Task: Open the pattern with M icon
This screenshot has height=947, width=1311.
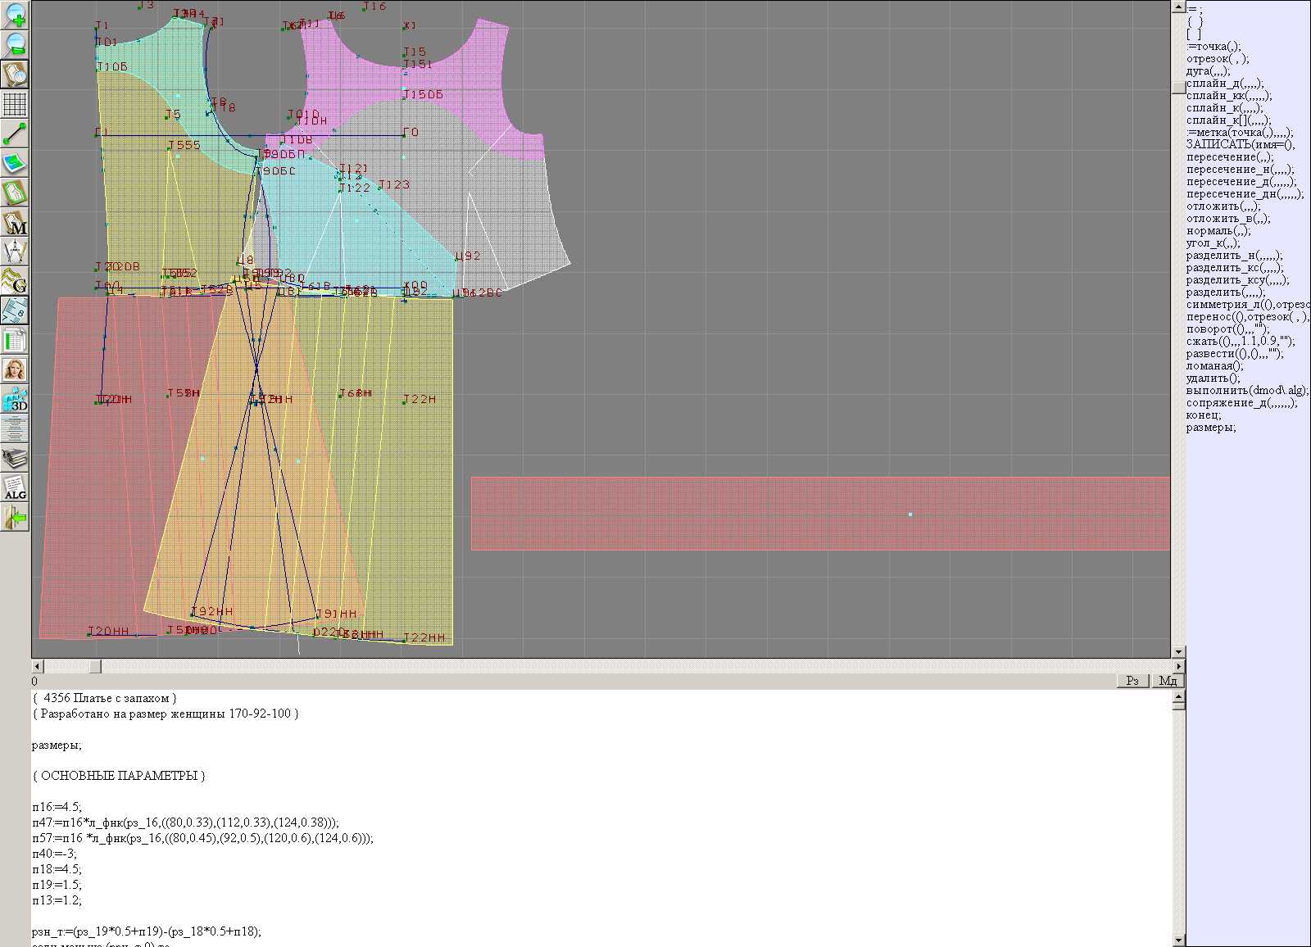Action: 15,222
